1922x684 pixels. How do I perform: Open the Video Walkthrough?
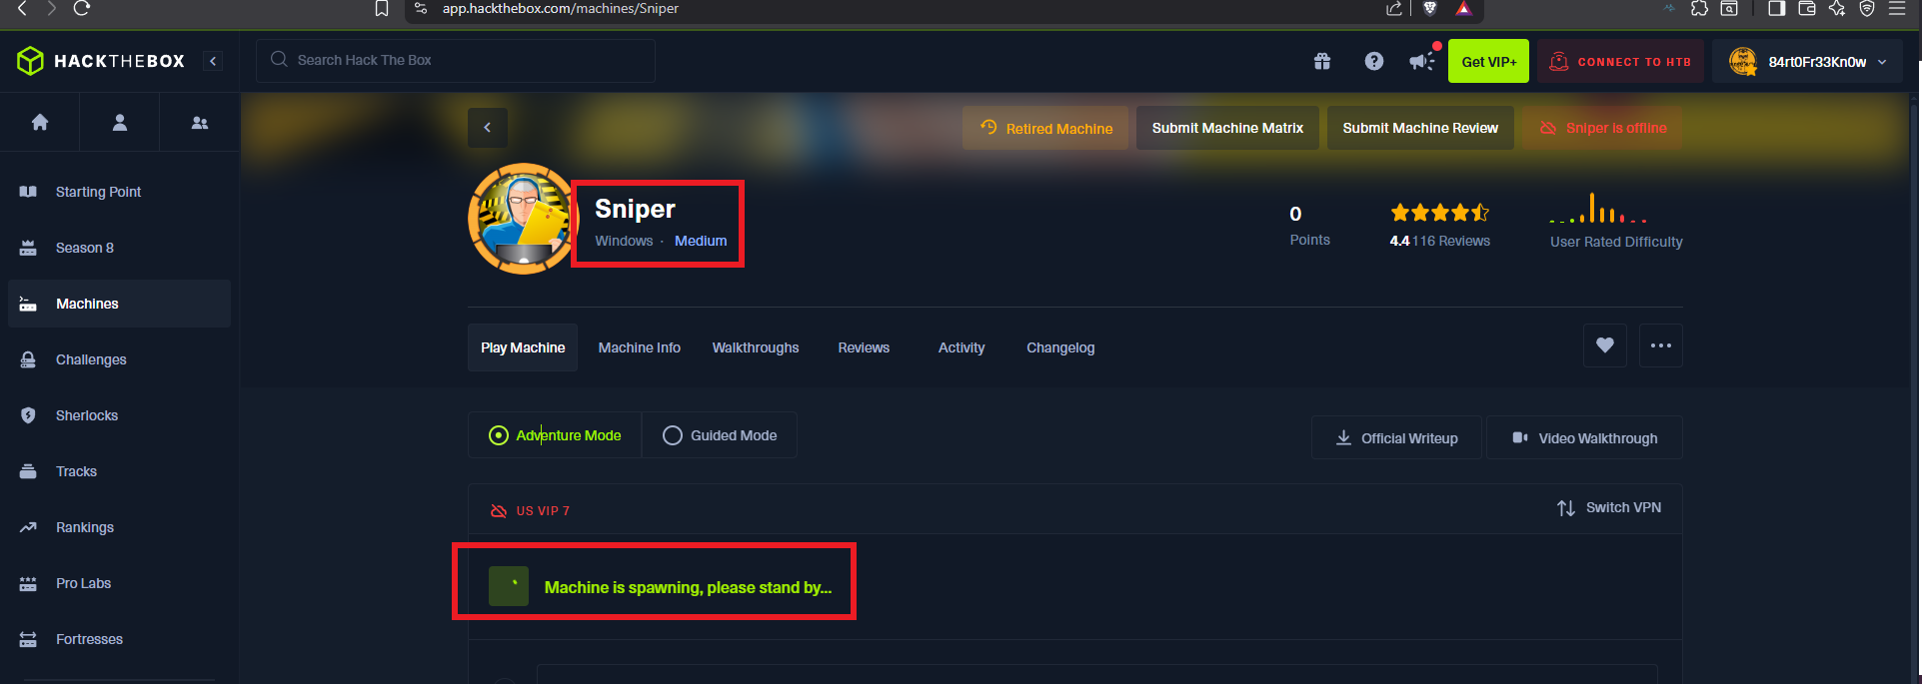point(1584,438)
